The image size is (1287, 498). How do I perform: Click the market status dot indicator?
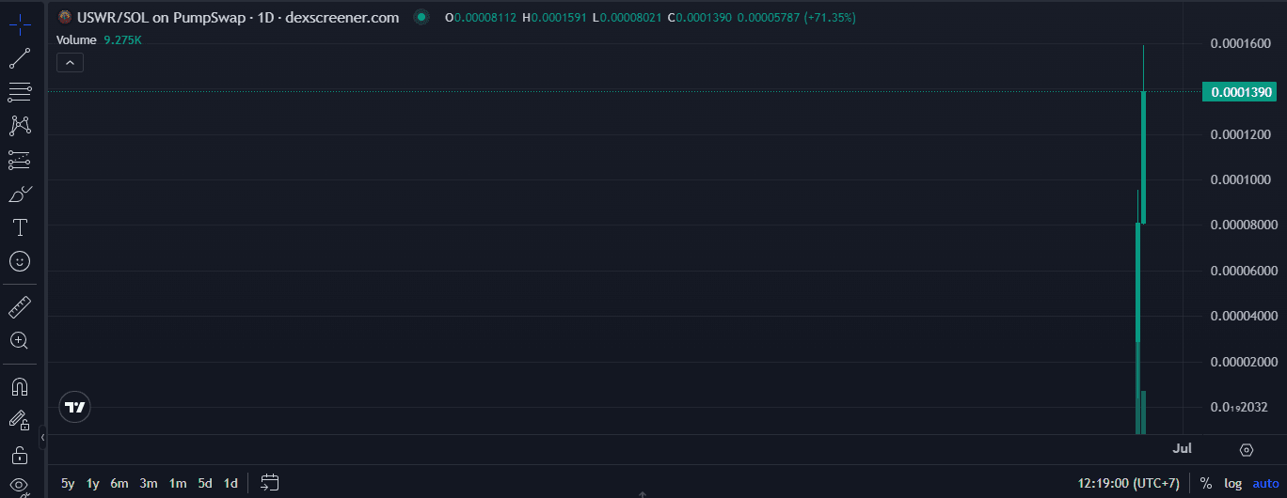(421, 17)
